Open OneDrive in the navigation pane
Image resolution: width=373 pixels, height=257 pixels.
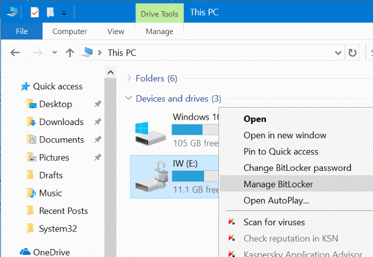coord(51,252)
